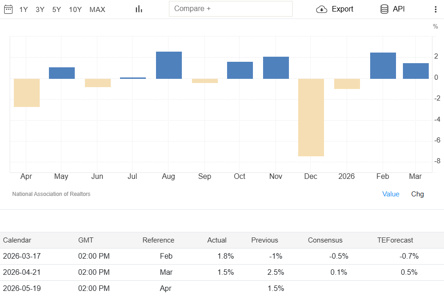Click the 2026-04-21 calendar date cell

[22, 272]
